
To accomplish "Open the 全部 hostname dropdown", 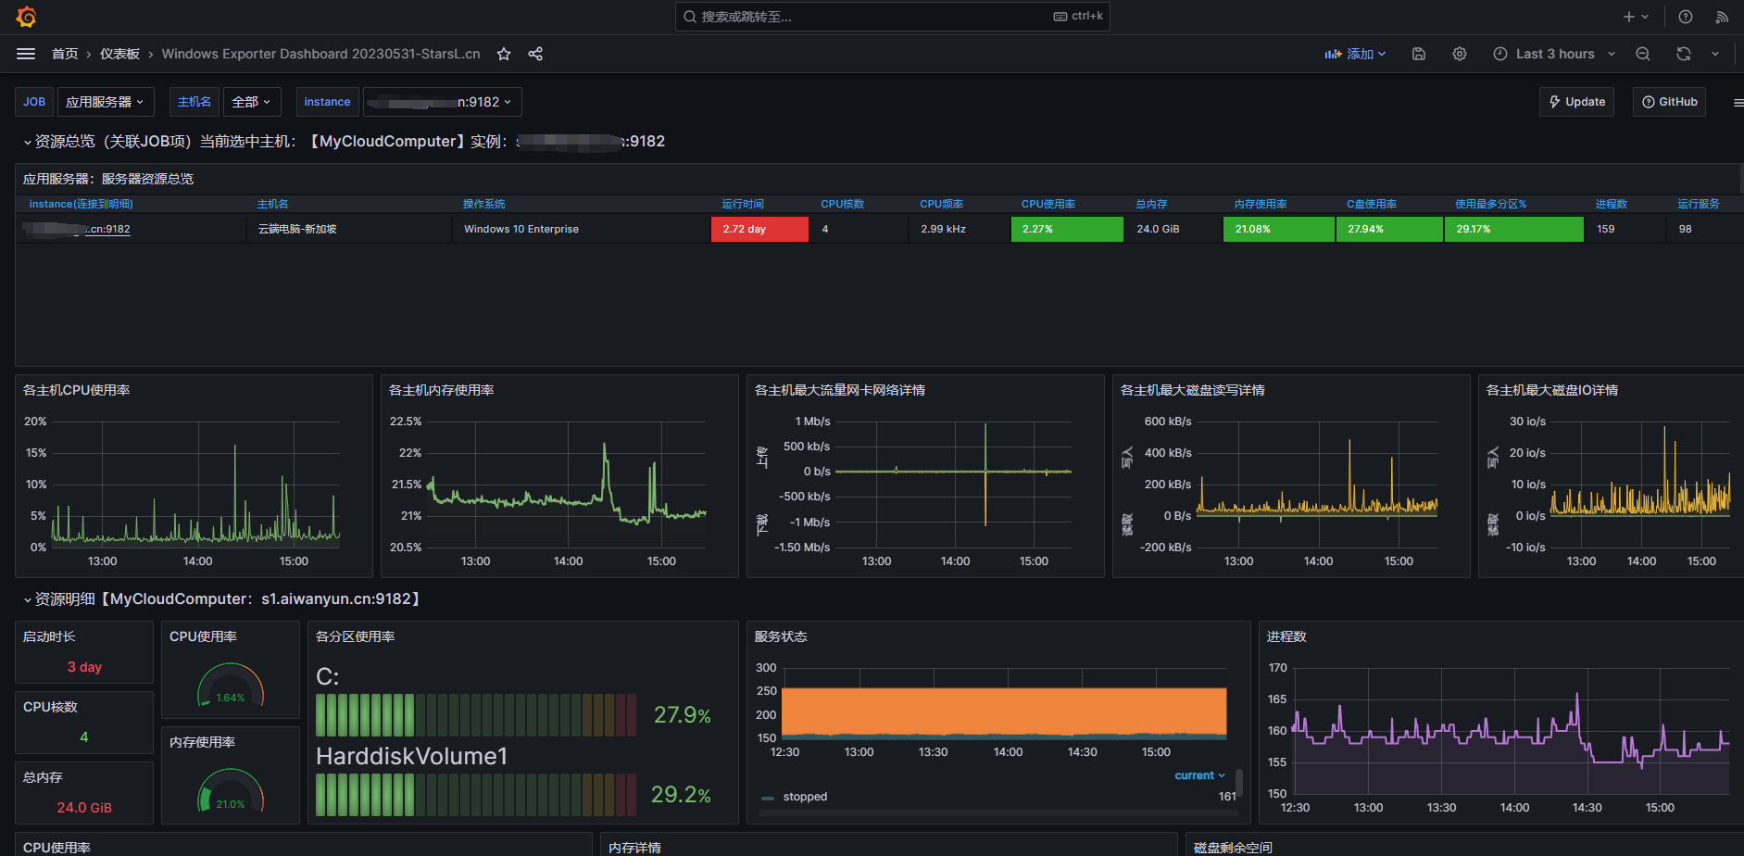I will coord(251,102).
